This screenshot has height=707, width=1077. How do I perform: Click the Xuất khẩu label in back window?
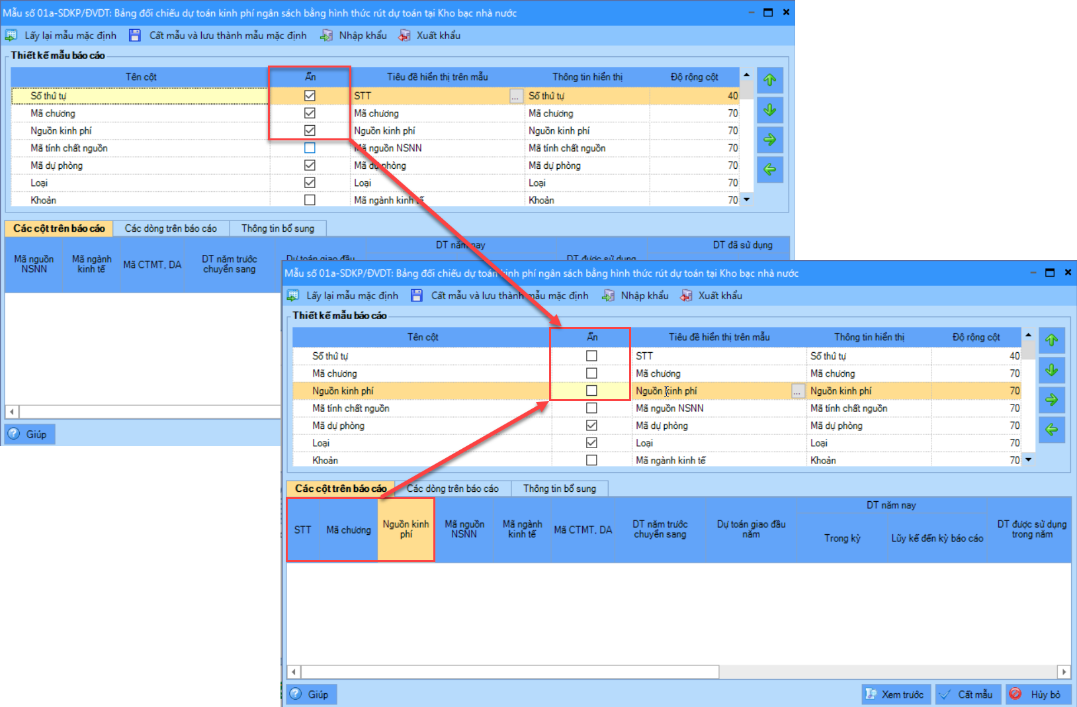coord(438,35)
